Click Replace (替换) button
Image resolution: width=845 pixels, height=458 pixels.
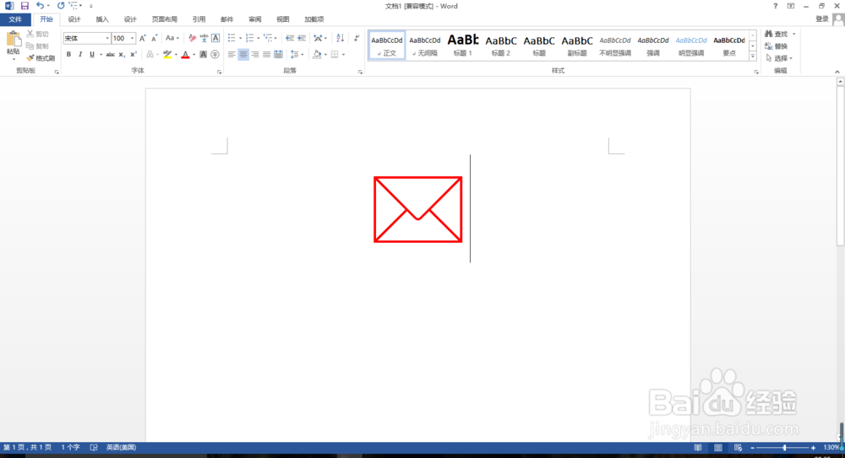coord(776,46)
